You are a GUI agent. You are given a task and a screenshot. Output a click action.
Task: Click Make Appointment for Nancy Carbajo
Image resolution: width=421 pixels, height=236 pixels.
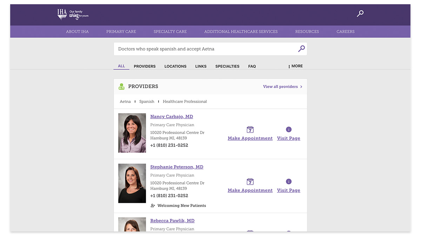(250, 138)
